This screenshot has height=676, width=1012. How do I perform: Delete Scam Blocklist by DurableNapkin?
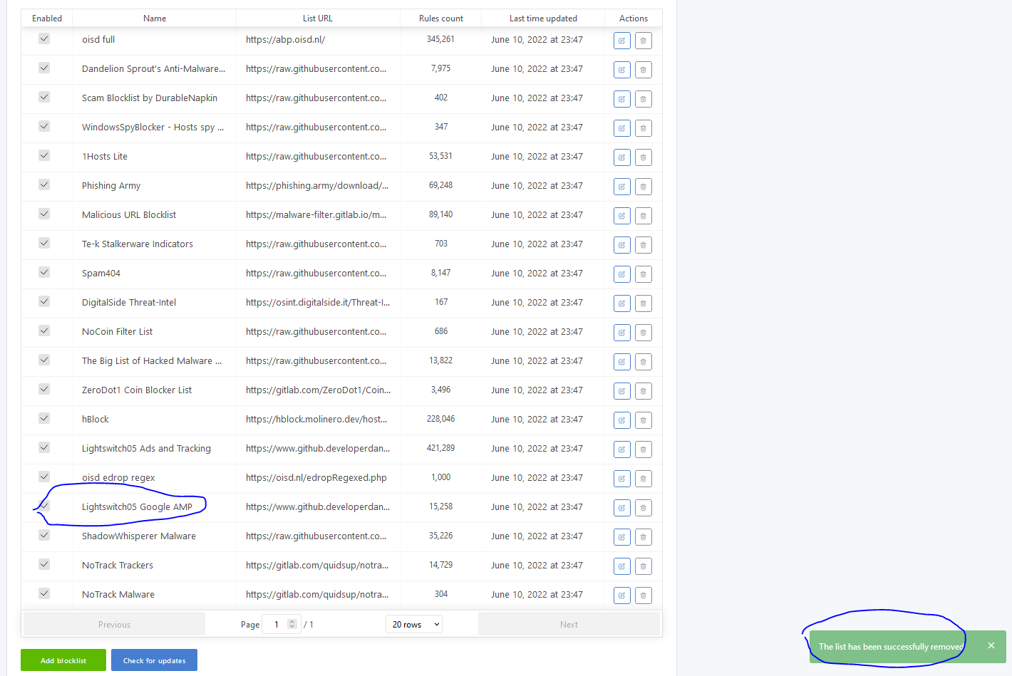tap(643, 99)
